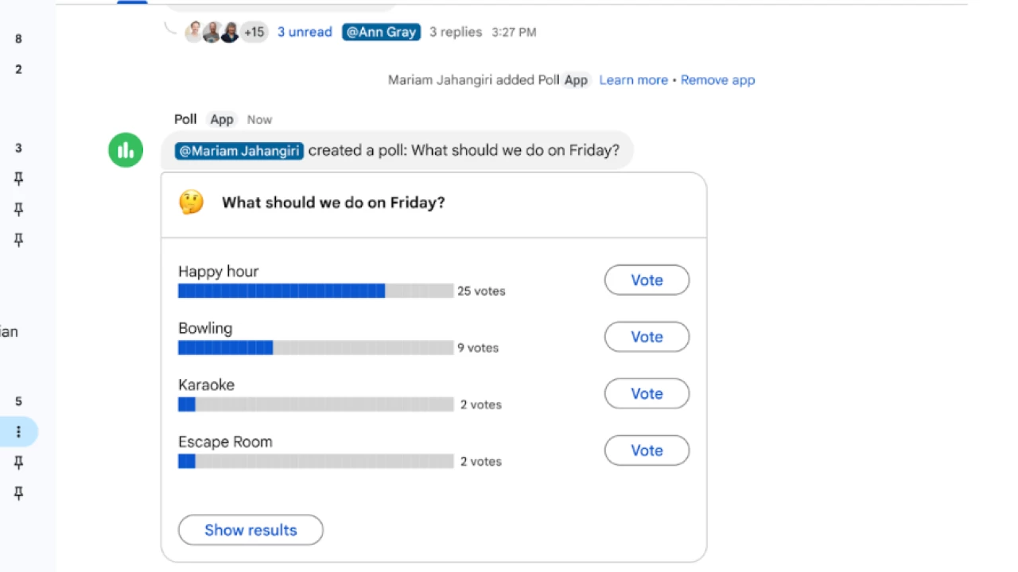The height and width of the screenshot is (572, 1018).
Task: Click the +15 thread participants badge
Action: [254, 32]
